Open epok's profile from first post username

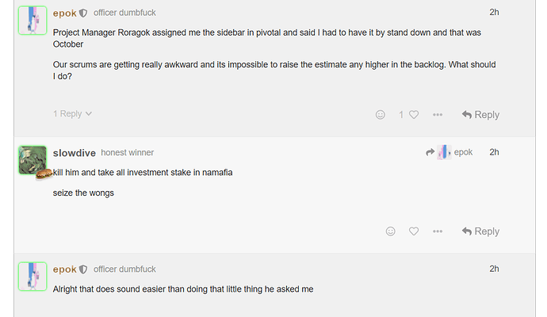click(64, 13)
